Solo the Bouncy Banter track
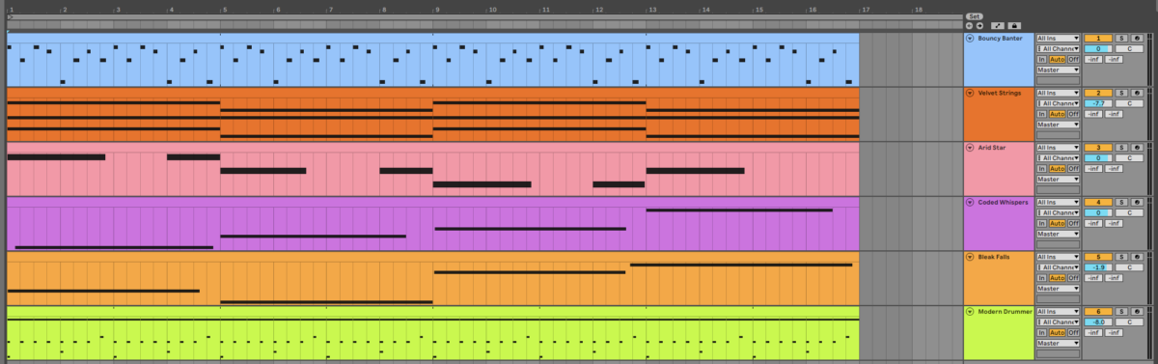The image size is (1158, 364). 1121,39
